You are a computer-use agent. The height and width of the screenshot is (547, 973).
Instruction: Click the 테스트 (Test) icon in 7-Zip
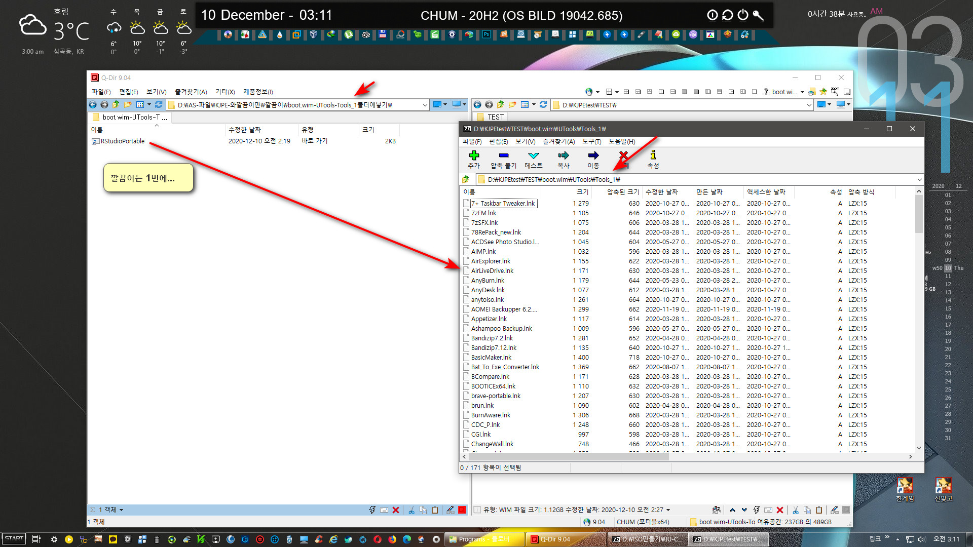(x=533, y=155)
